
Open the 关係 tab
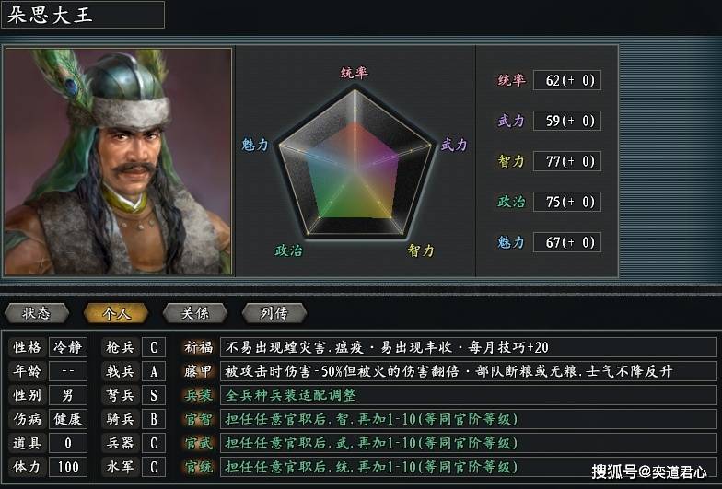coord(195,313)
